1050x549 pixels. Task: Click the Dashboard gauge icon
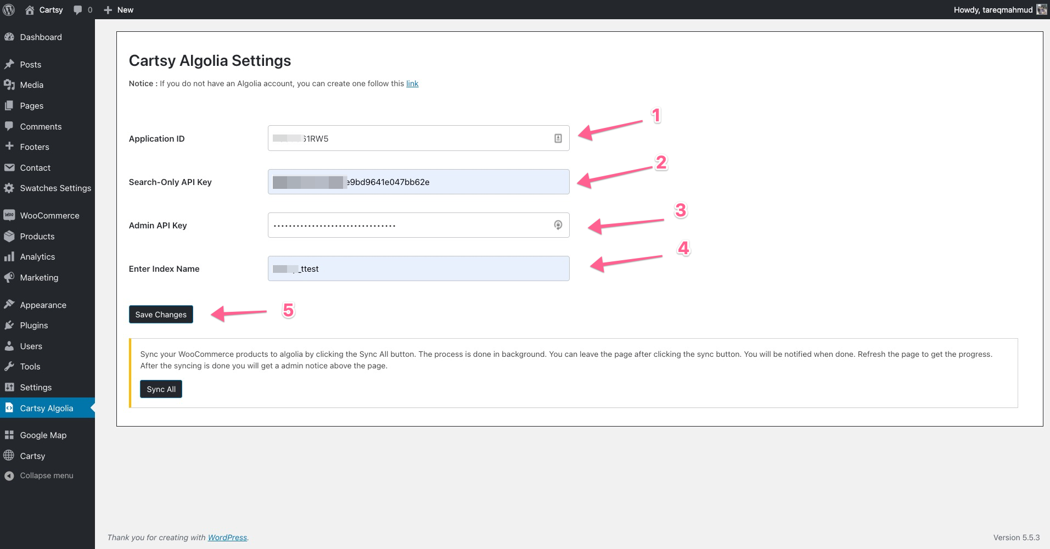[9, 37]
